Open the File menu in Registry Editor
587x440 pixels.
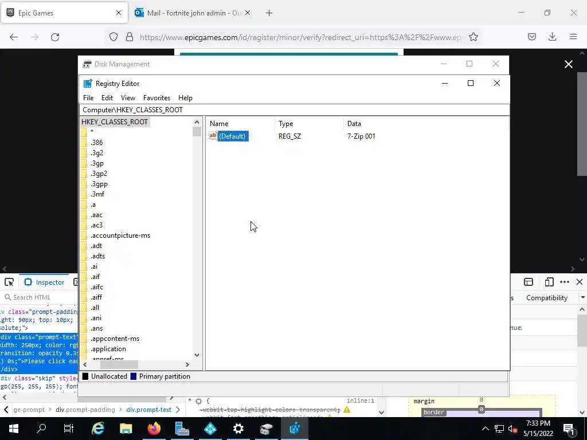[88, 97]
